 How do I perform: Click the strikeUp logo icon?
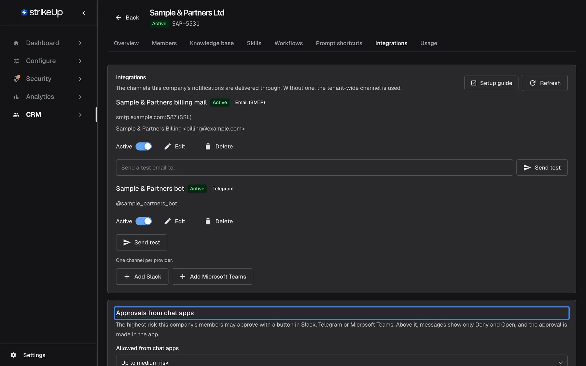pos(24,13)
